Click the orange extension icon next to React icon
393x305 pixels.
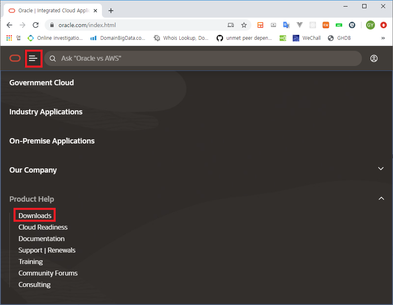point(326,25)
